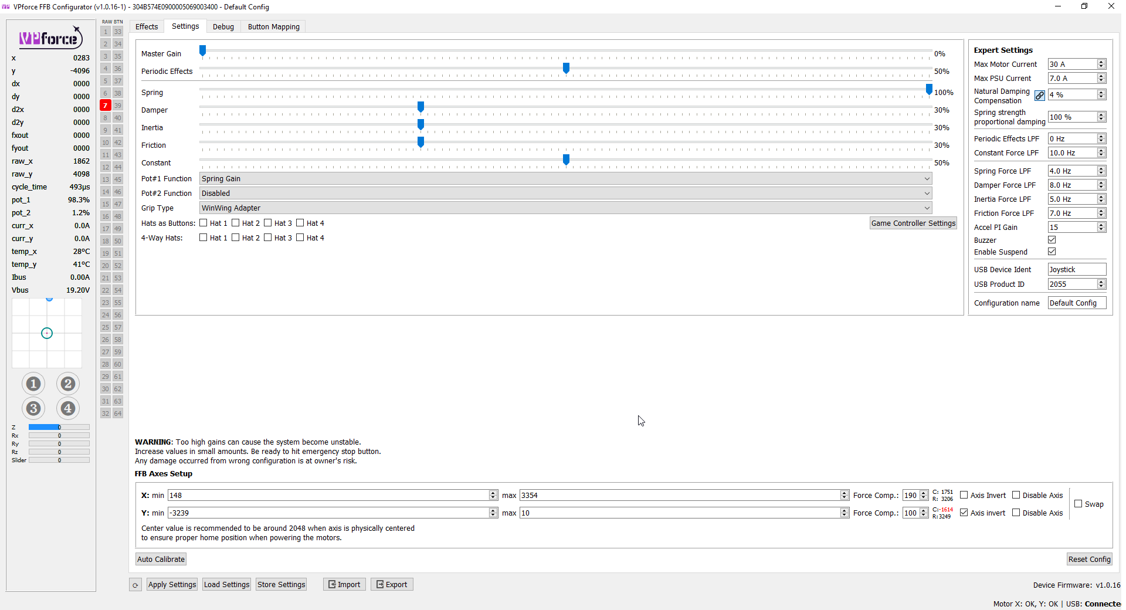Click the Friction Force LPF spin box
The image size is (1126, 610).
point(1077,213)
